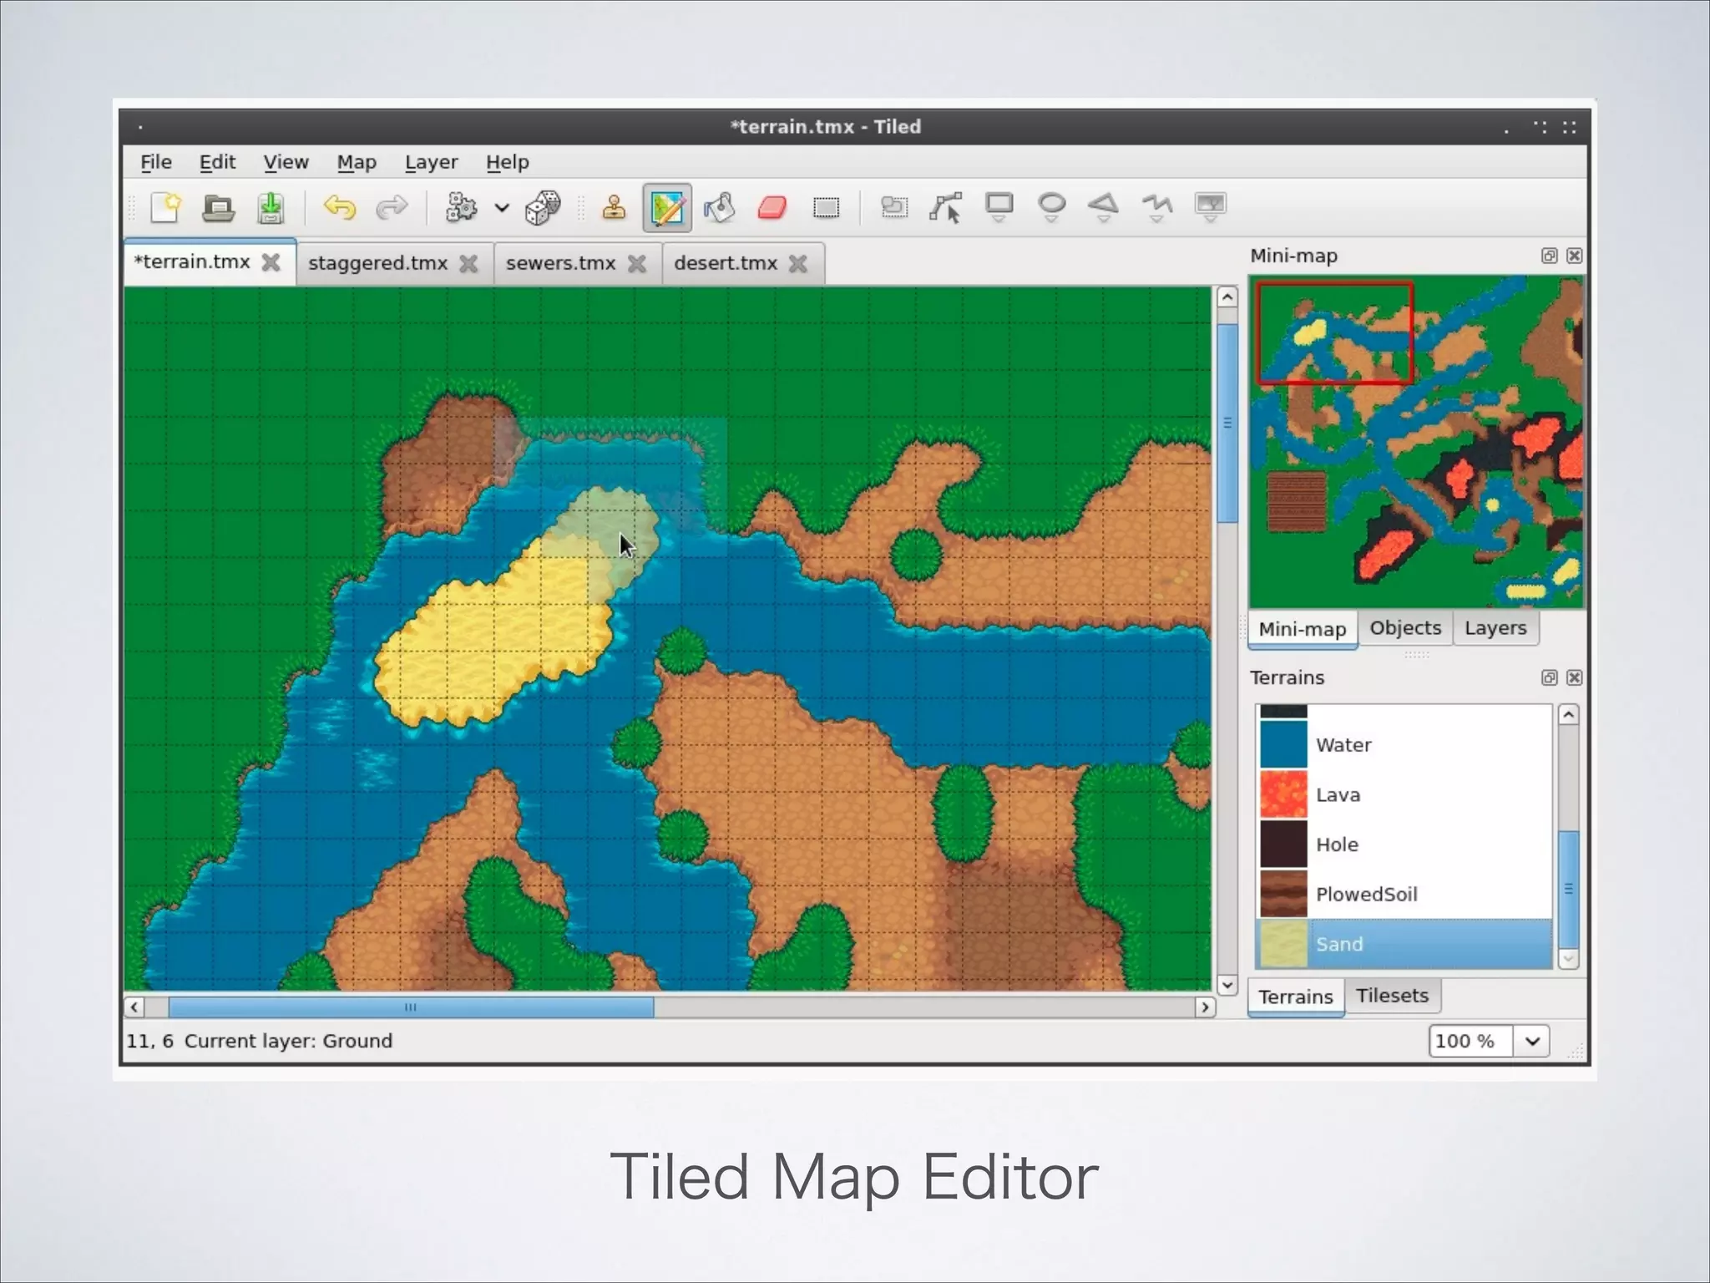The width and height of the screenshot is (1710, 1283).
Task: Close the sewers.tmx tab
Action: pos(637,264)
